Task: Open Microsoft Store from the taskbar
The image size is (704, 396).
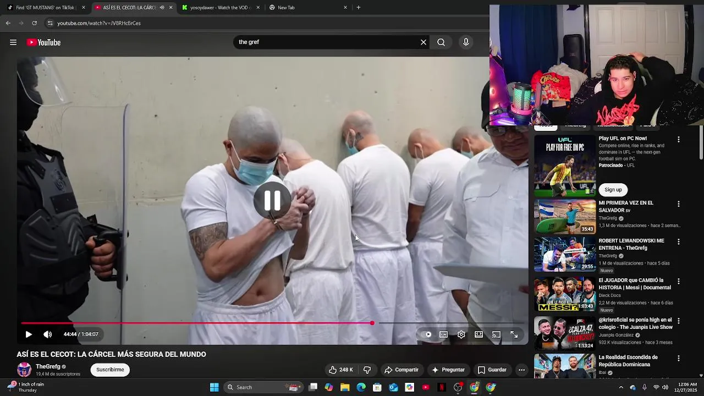Action: click(x=377, y=387)
